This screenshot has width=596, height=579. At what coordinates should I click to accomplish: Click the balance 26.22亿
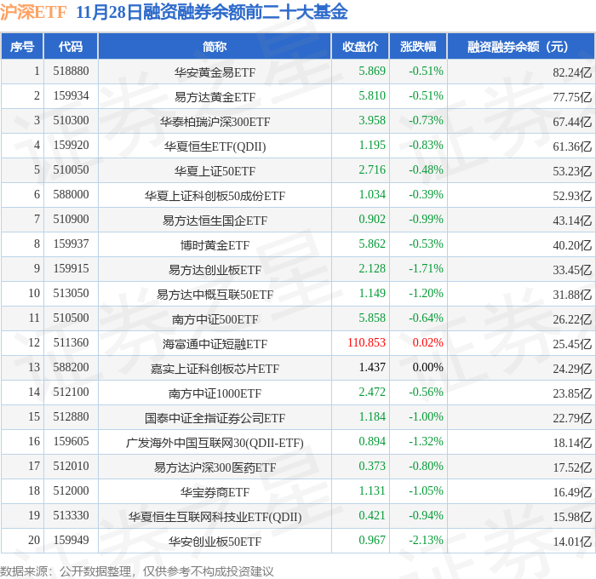pyautogui.click(x=572, y=319)
